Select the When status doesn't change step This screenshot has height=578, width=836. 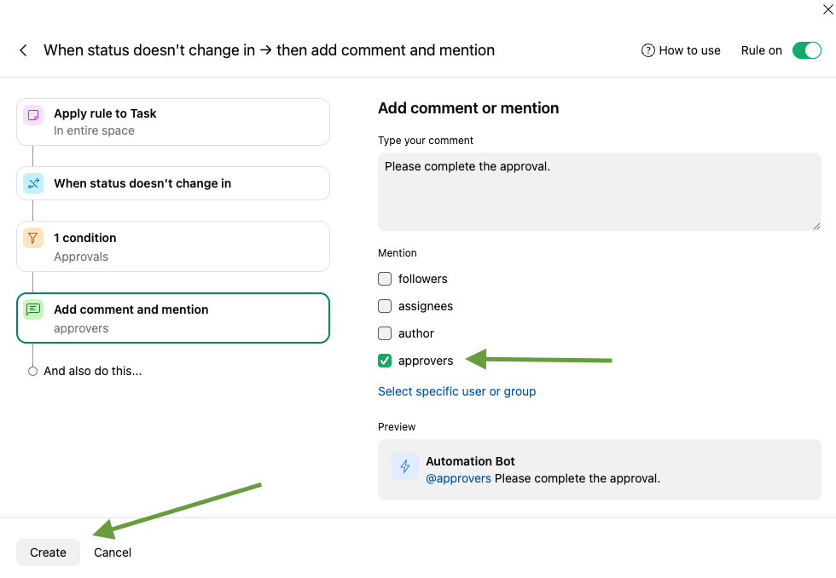(x=172, y=183)
